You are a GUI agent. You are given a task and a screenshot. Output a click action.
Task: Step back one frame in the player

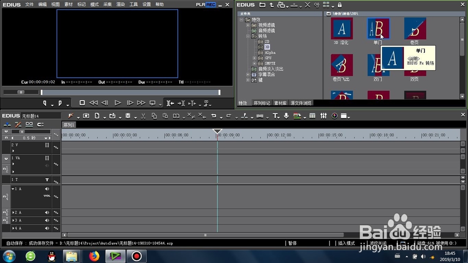pyautogui.click(x=104, y=103)
